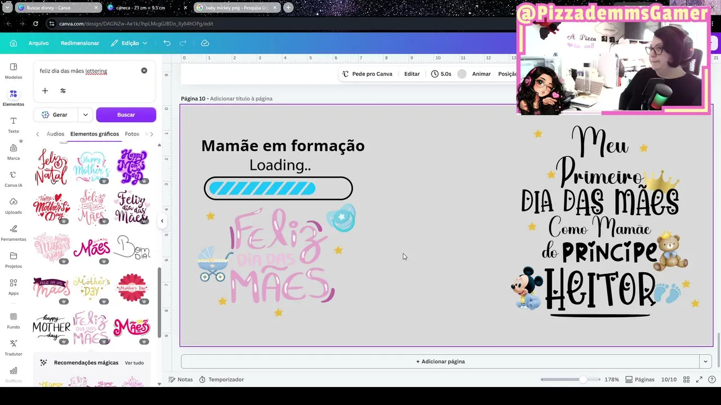Open the help question mark
This screenshot has width=721, height=405.
tap(712, 380)
